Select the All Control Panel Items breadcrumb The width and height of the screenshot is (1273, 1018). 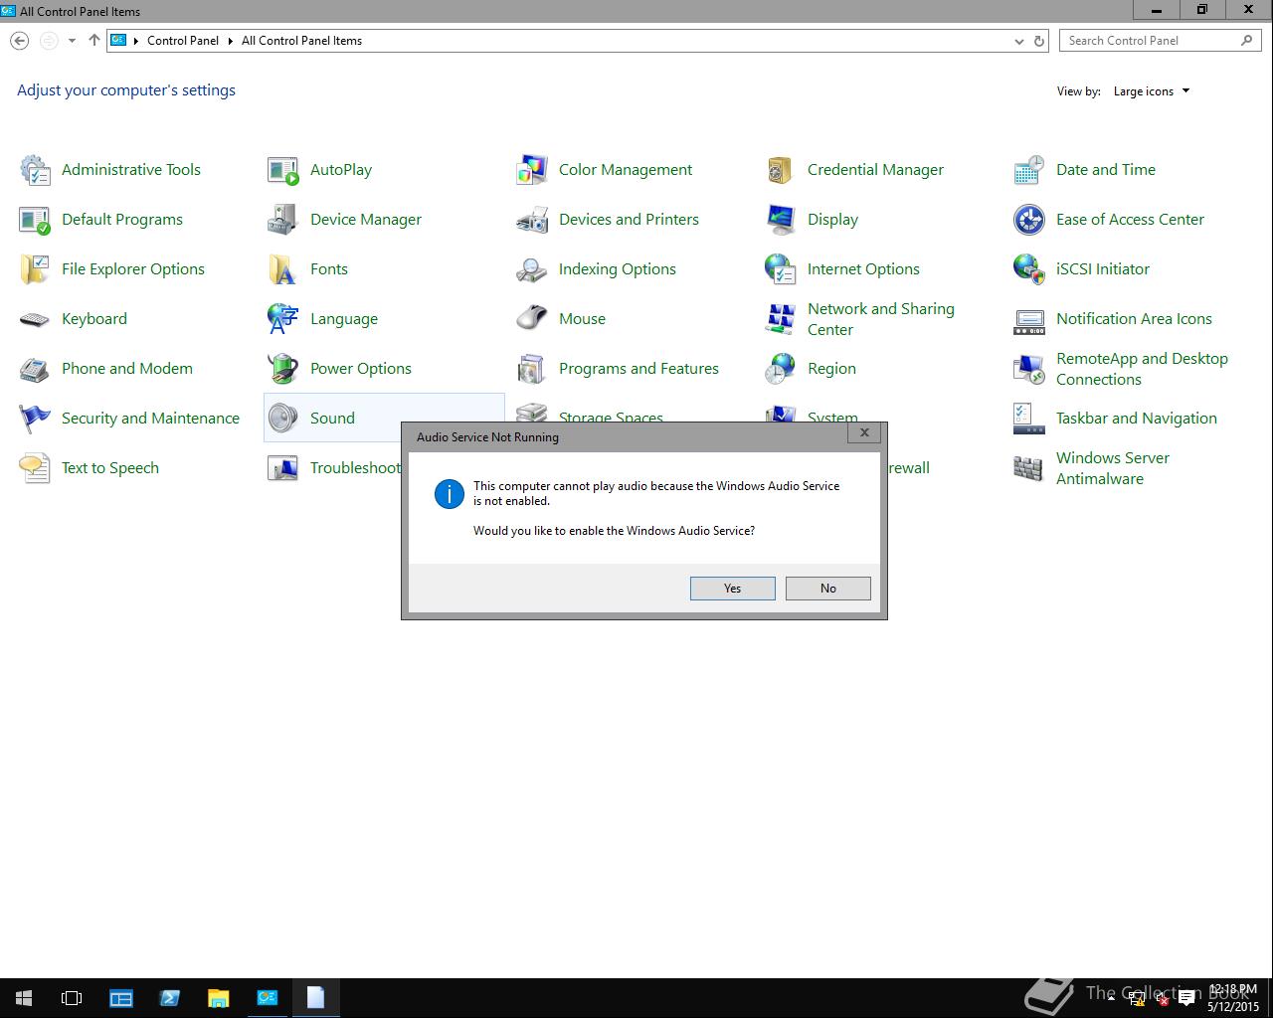(x=301, y=41)
